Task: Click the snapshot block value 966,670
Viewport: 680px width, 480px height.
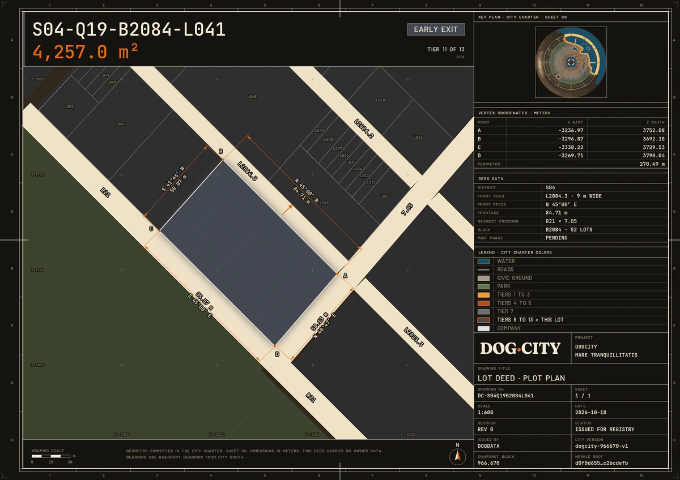Action: click(489, 463)
